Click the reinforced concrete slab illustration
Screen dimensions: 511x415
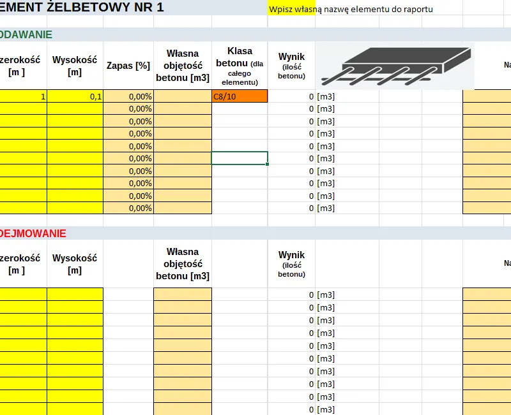[395, 66]
